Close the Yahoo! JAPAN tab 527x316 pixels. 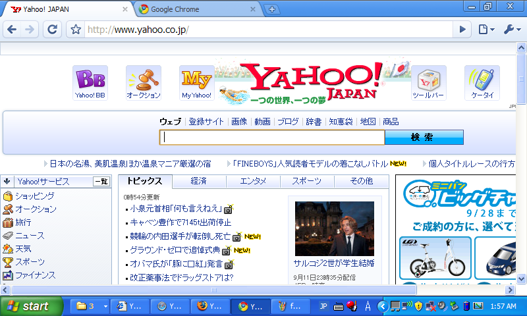(x=125, y=9)
